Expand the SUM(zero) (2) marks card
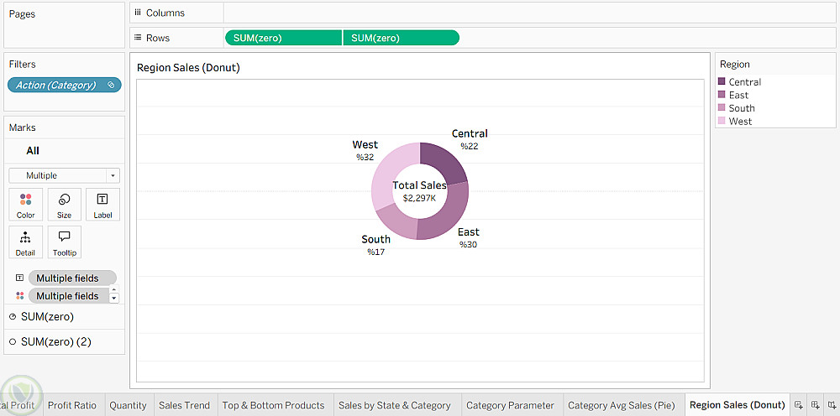 [65, 341]
